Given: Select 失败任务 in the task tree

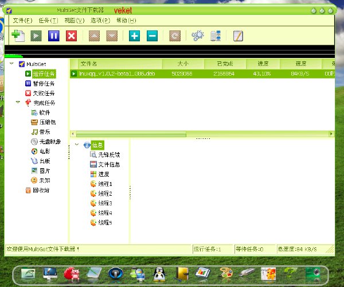Looking at the screenshot, I should [x=44, y=94].
